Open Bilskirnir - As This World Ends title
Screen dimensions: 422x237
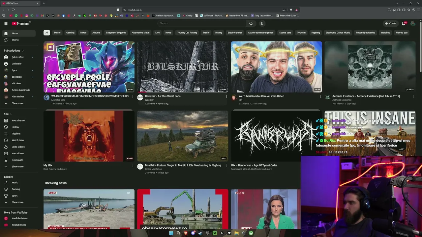click(163, 96)
